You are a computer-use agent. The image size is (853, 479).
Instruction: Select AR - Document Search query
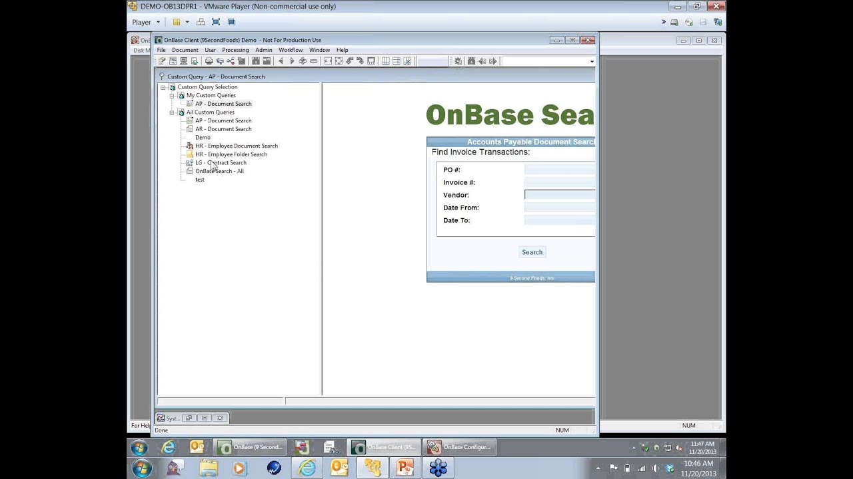point(223,129)
